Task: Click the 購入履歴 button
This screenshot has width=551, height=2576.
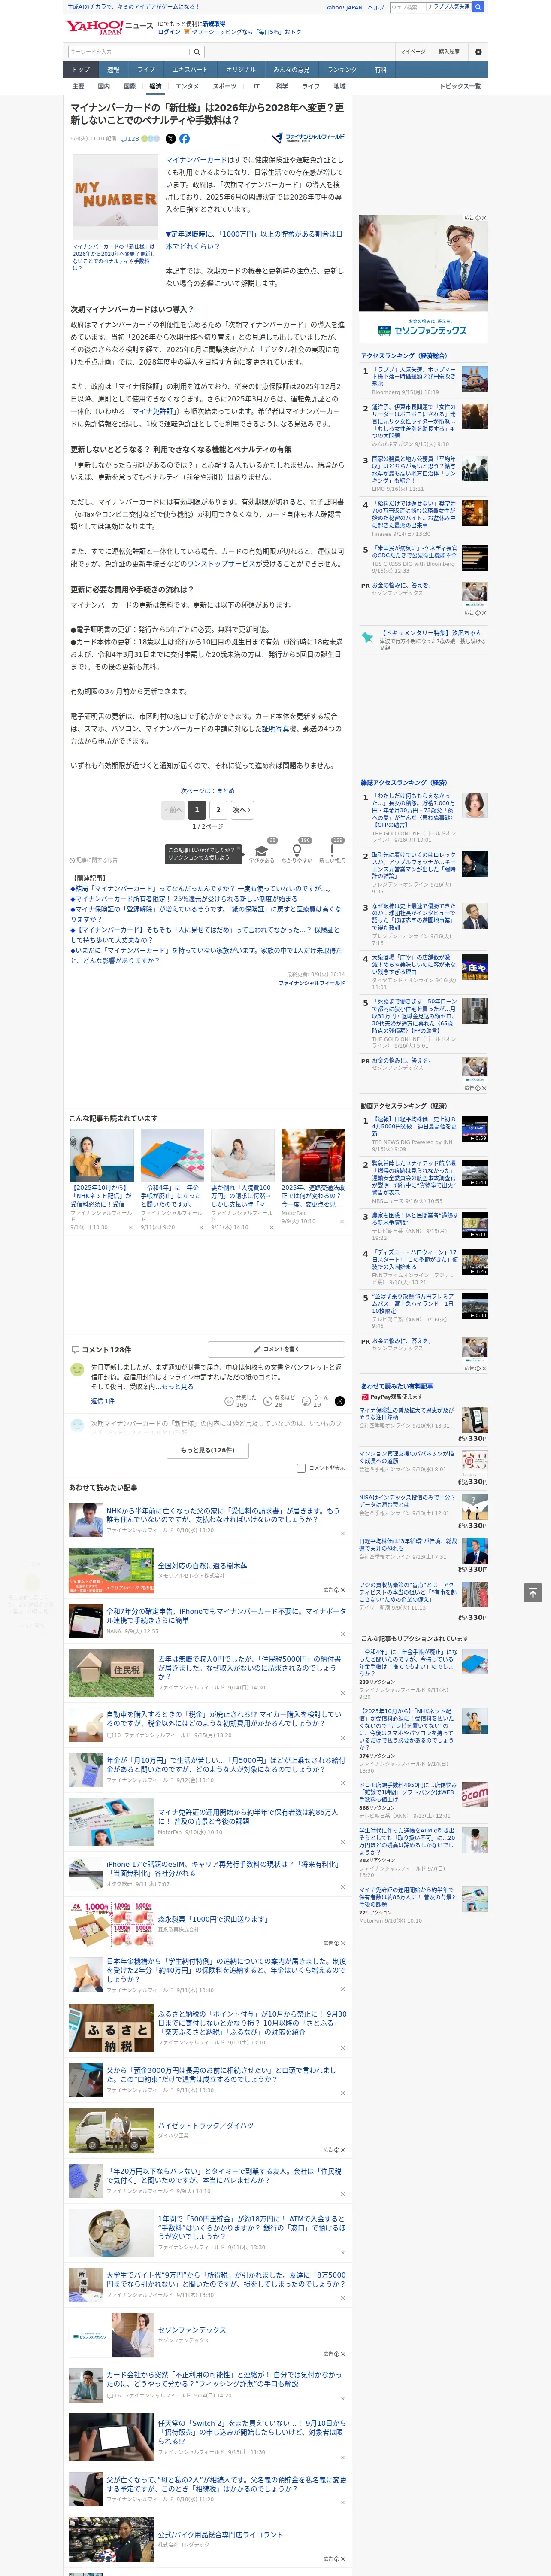Action: click(449, 52)
